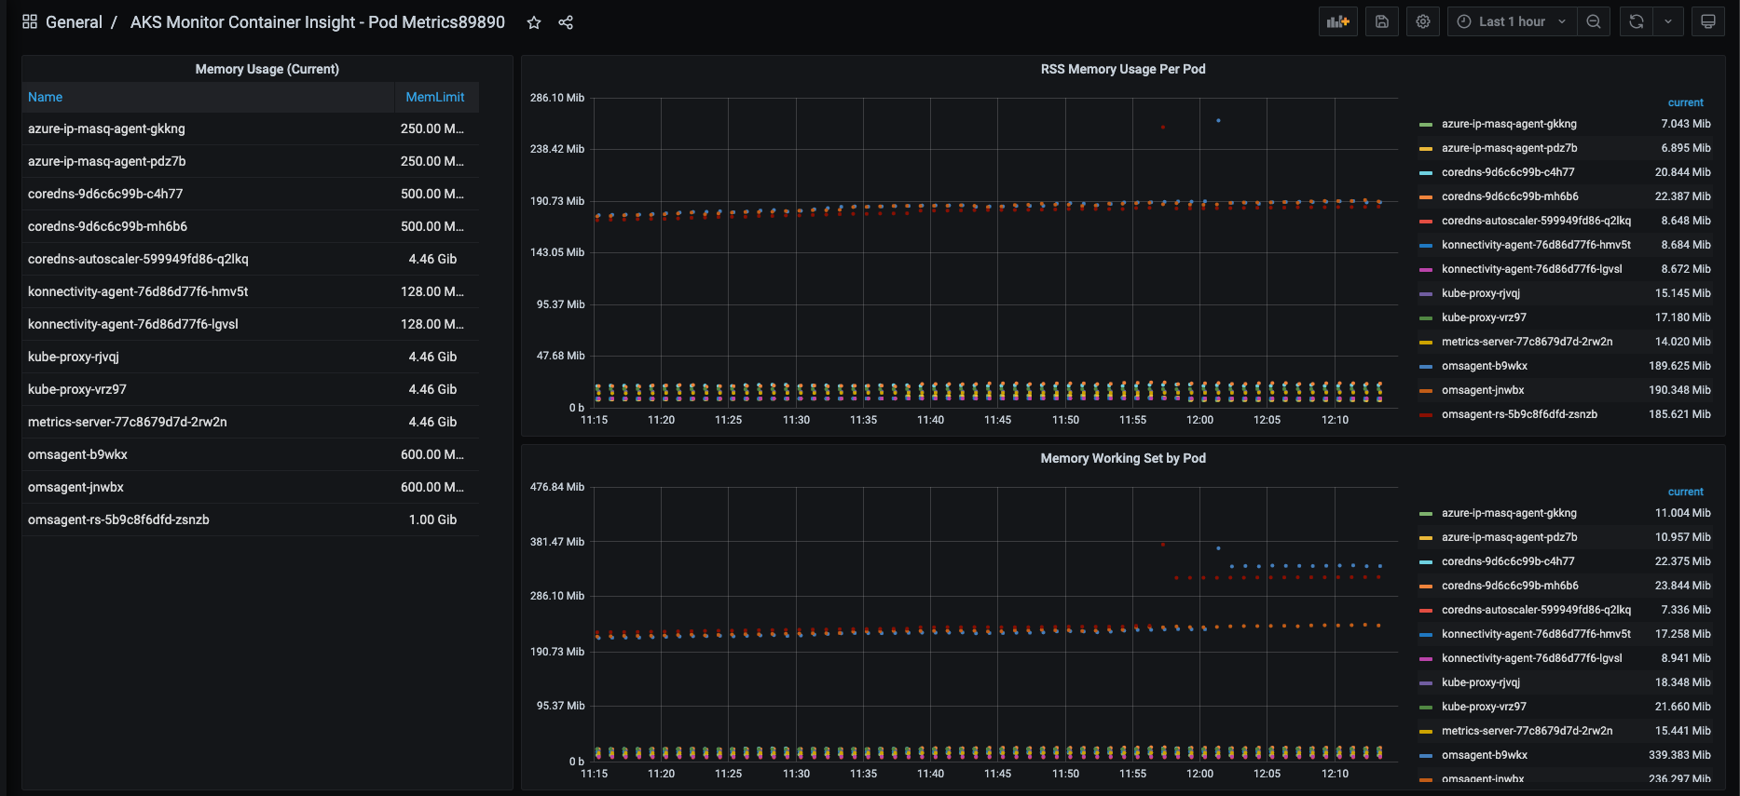Open the dashboards grid icon beside General
Image resolution: width=1740 pixels, height=796 pixels.
tap(30, 22)
